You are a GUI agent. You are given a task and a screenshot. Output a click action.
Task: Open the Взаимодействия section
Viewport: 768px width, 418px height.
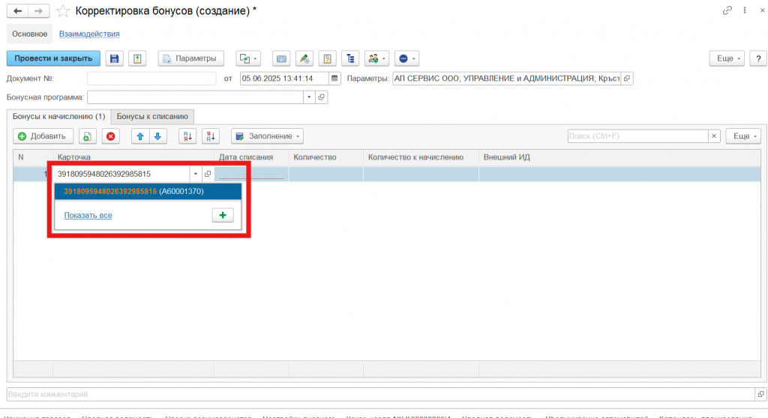pos(89,34)
